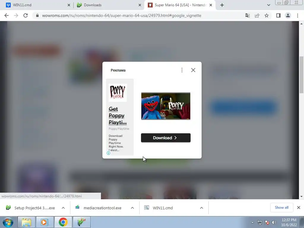Switch to the Downloads tab
304x228 pixels.
pos(109,5)
